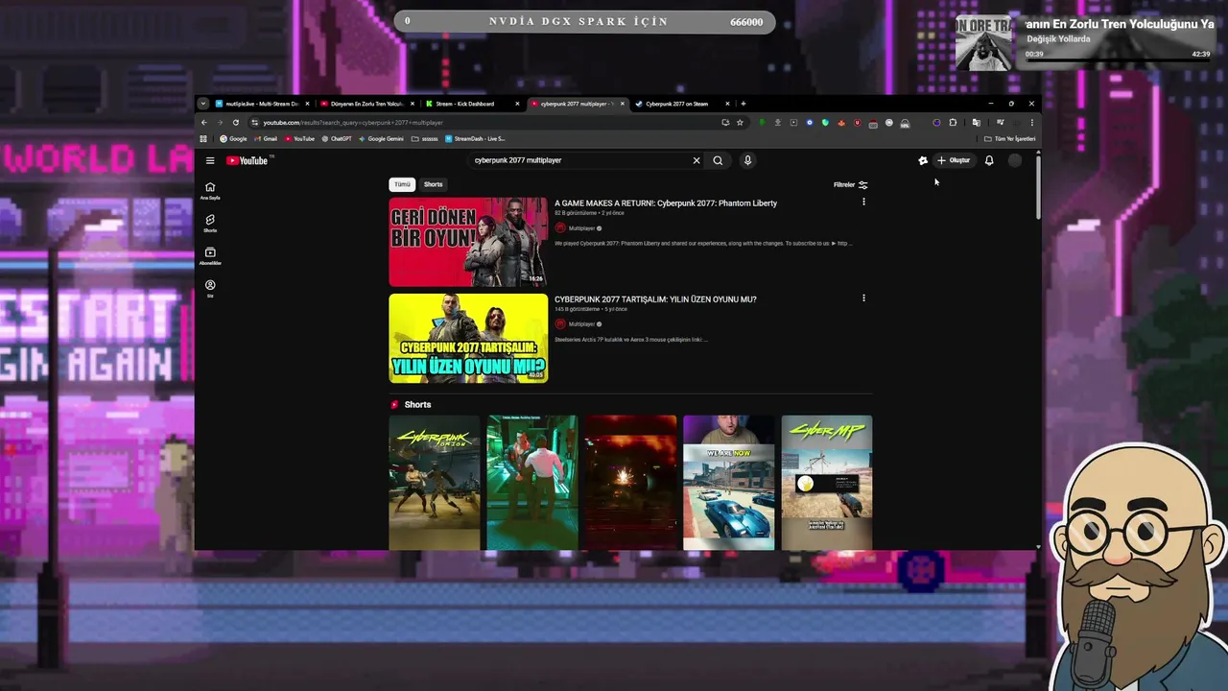Open YouTube bookmark in bookmarks bar
The width and height of the screenshot is (1228, 691).
click(x=299, y=139)
